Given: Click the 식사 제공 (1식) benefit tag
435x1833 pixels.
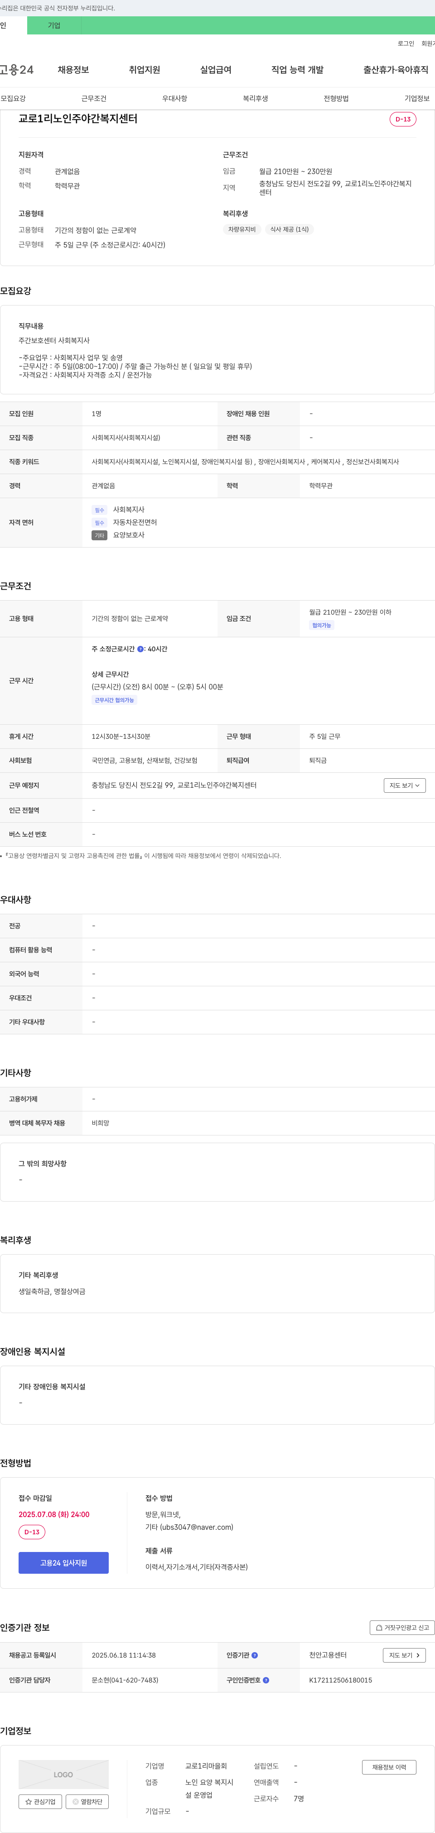Looking at the screenshot, I should coord(289,229).
